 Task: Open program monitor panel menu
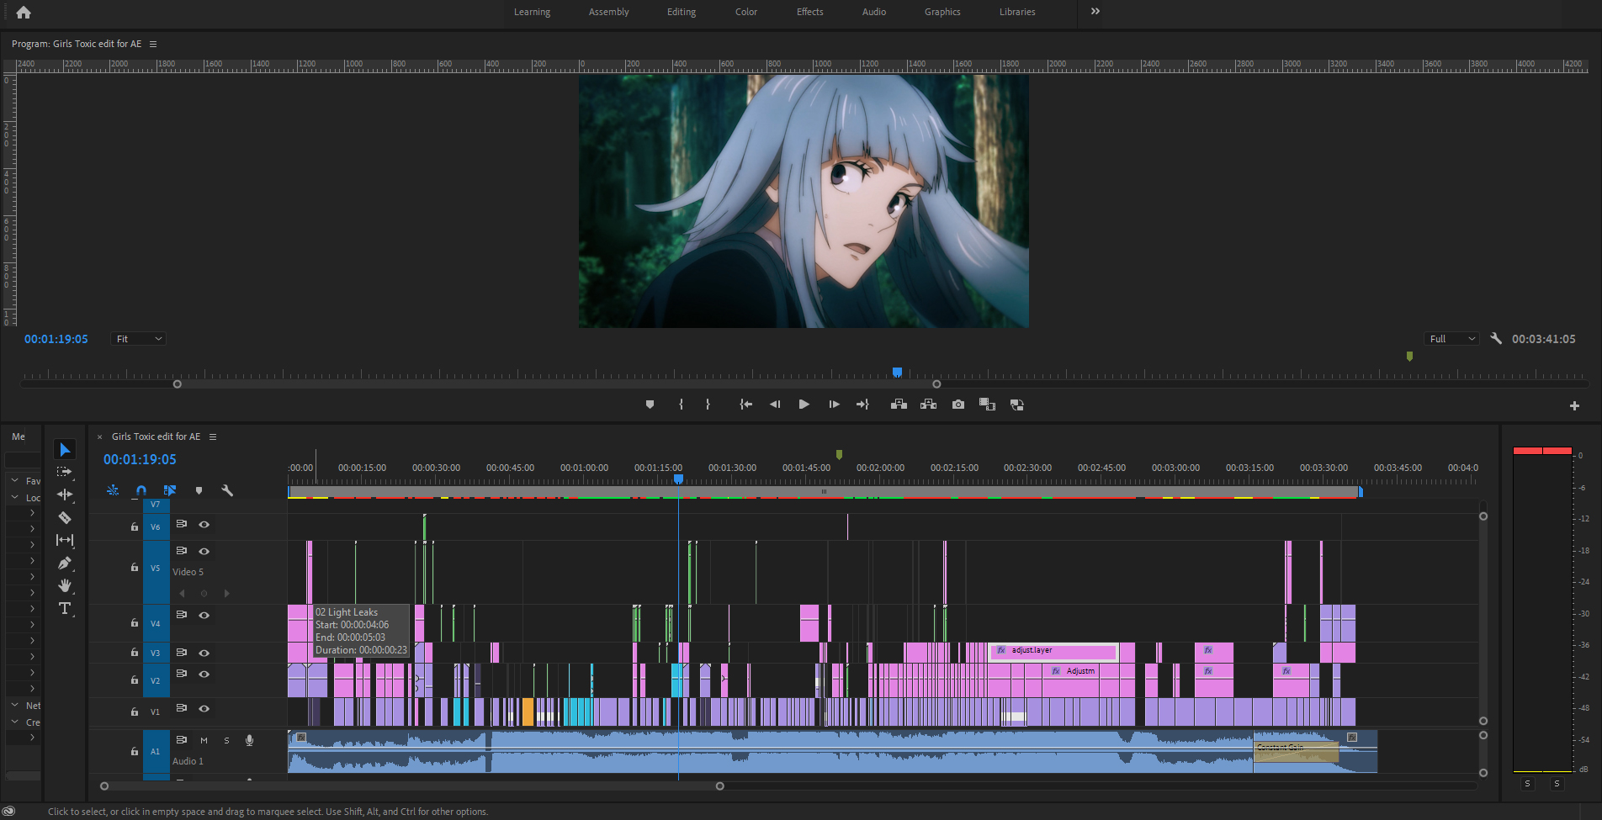(153, 44)
